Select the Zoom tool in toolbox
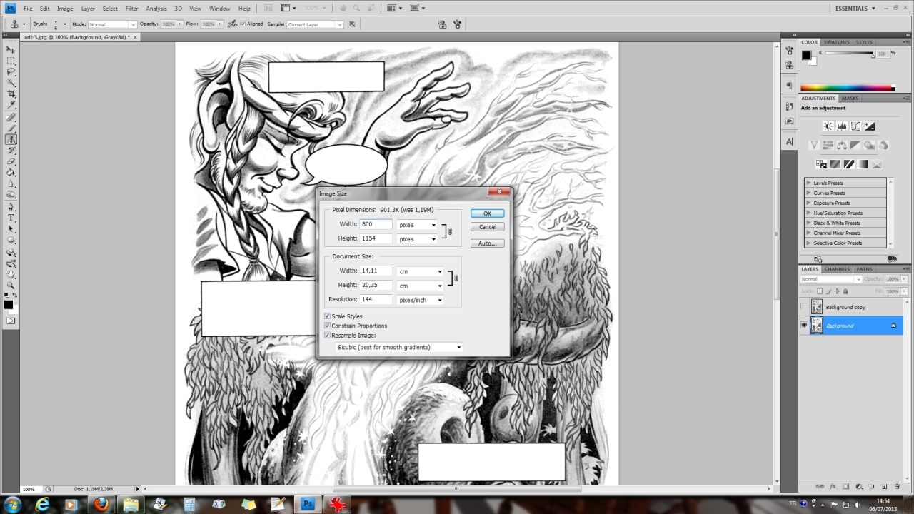This screenshot has width=914, height=514. click(11, 285)
